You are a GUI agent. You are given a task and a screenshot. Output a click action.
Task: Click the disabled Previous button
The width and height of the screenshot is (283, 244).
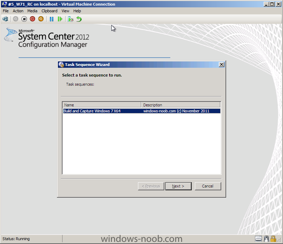151,186
